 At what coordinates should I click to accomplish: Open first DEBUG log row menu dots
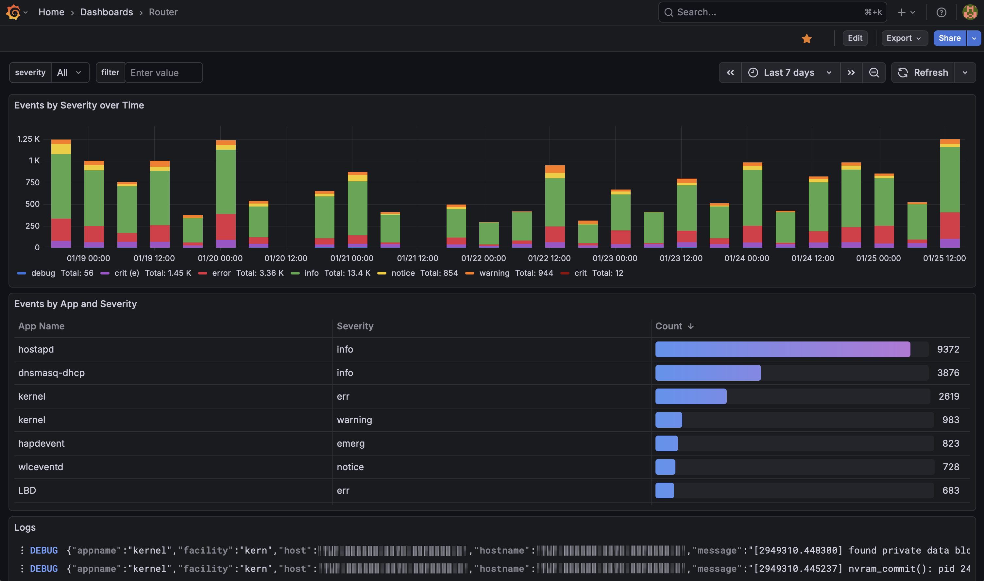pos(22,550)
